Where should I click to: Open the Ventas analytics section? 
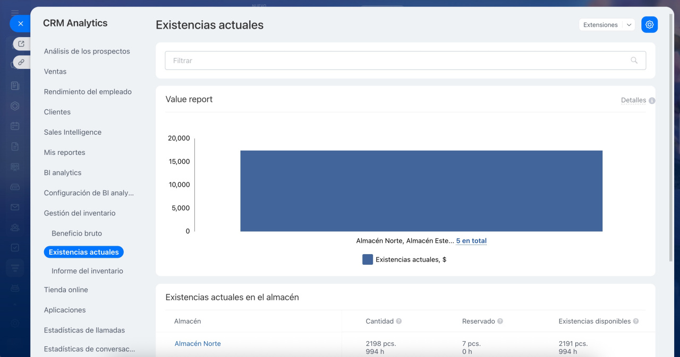[55, 72]
